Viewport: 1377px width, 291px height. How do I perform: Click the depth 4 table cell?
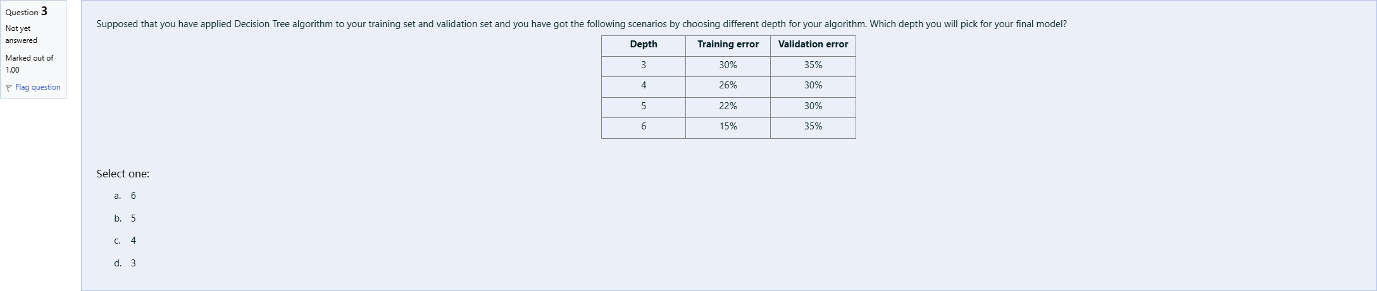coord(643,85)
